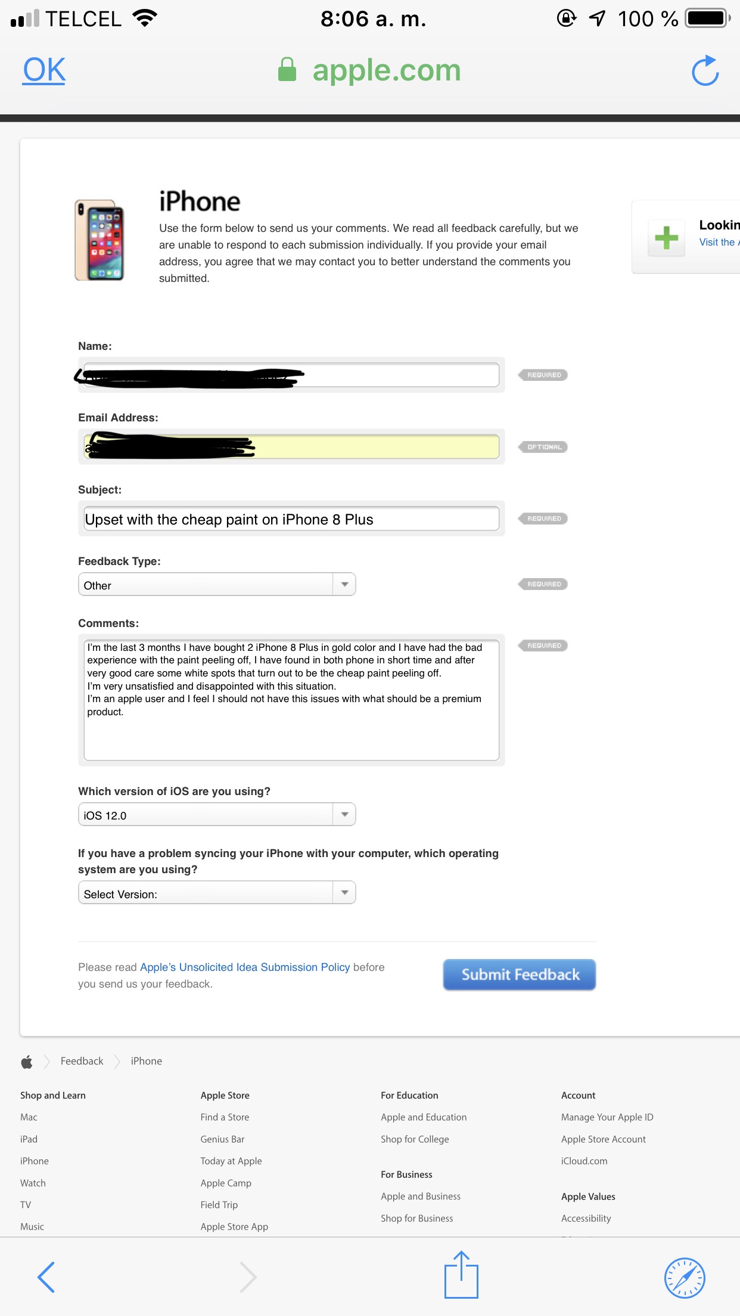Go to Feedback in the breadcrumb
Screen dimensions: 740x1316
coord(82,1062)
